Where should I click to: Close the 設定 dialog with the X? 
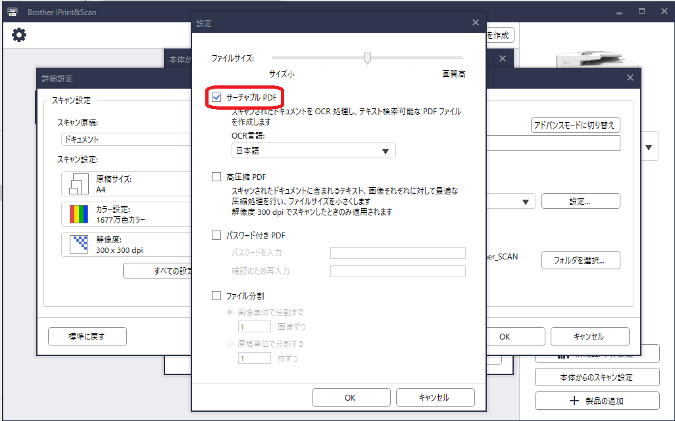(x=475, y=22)
